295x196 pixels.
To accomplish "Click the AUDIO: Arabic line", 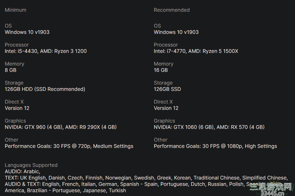I will click(x=22, y=172).
